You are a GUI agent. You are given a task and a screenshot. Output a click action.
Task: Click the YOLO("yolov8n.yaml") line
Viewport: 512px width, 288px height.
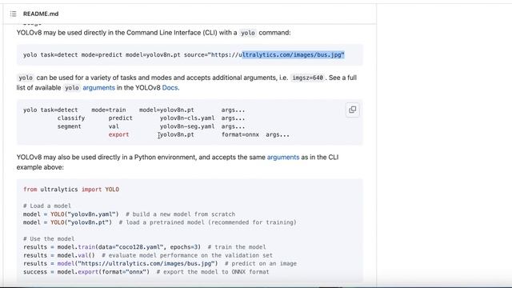click(x=129, y=214)
